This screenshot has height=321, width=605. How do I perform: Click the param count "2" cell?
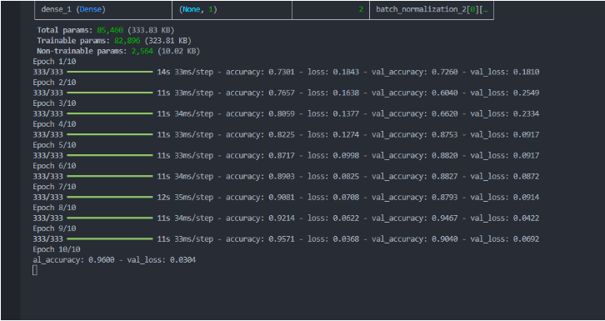[331, 10]
